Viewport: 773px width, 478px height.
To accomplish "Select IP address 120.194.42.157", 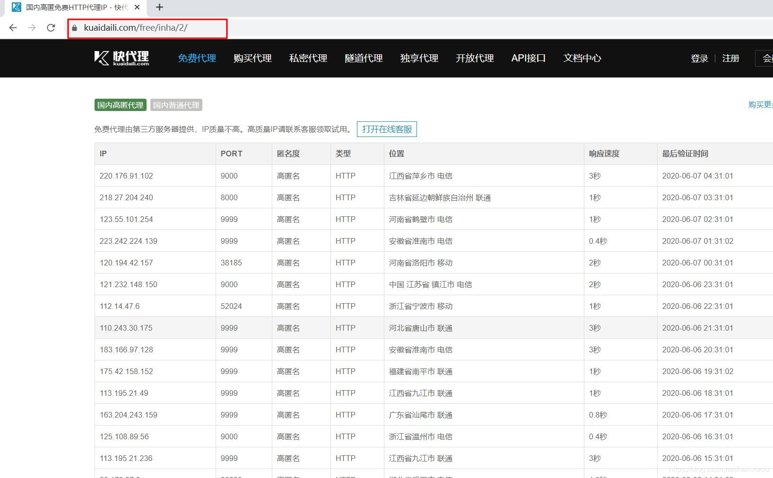I will point(126,263).
